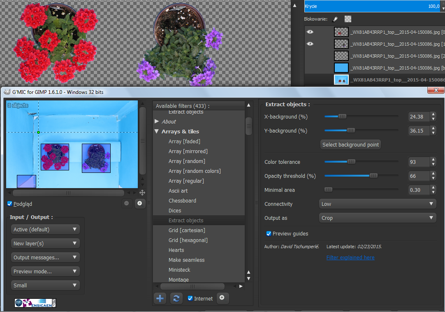
Task: Click the X-background slider
Action: (x=361, y=116)
